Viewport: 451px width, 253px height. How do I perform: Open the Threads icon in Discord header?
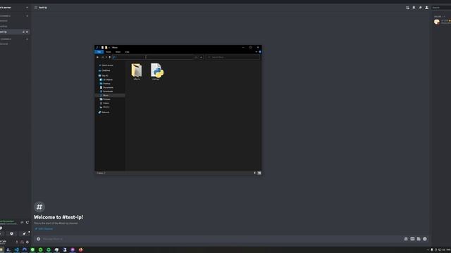pyautogui.click(x=407, y=8)
